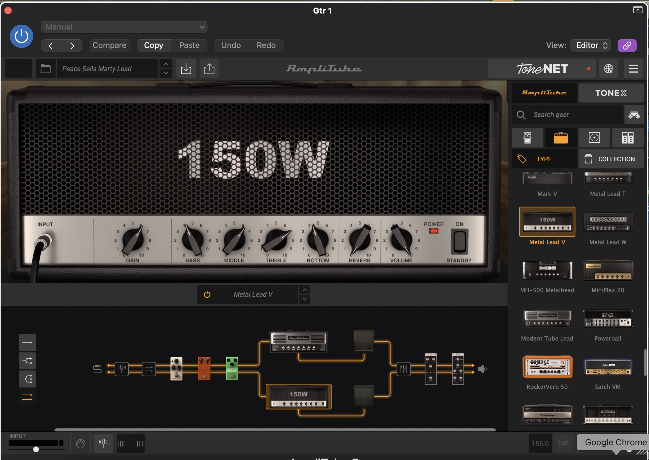Click the custom shop cart icon
649x460 pixels.
[x=634, y=115]
